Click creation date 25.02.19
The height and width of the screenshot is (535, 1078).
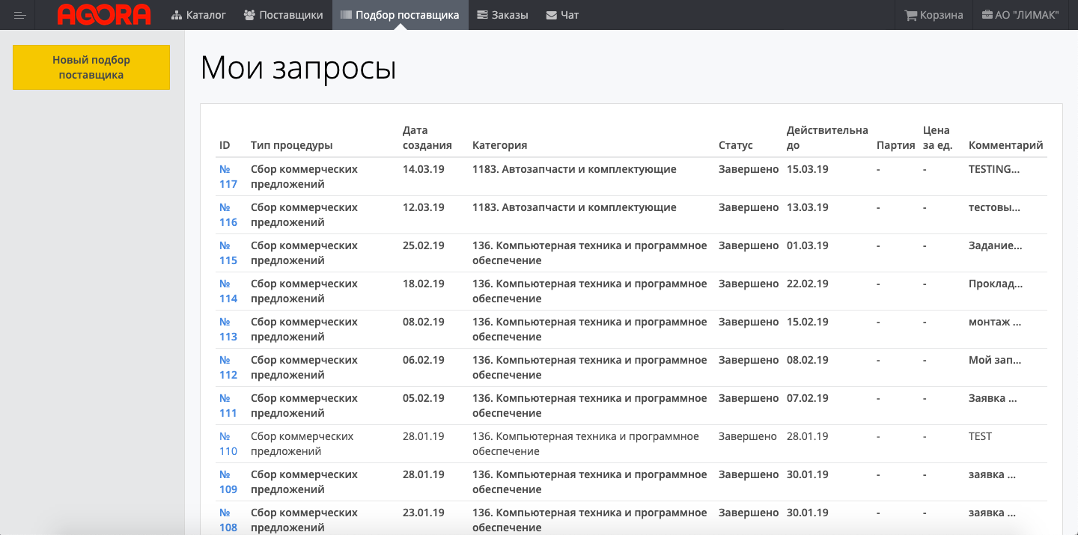[x=424, y=245]
